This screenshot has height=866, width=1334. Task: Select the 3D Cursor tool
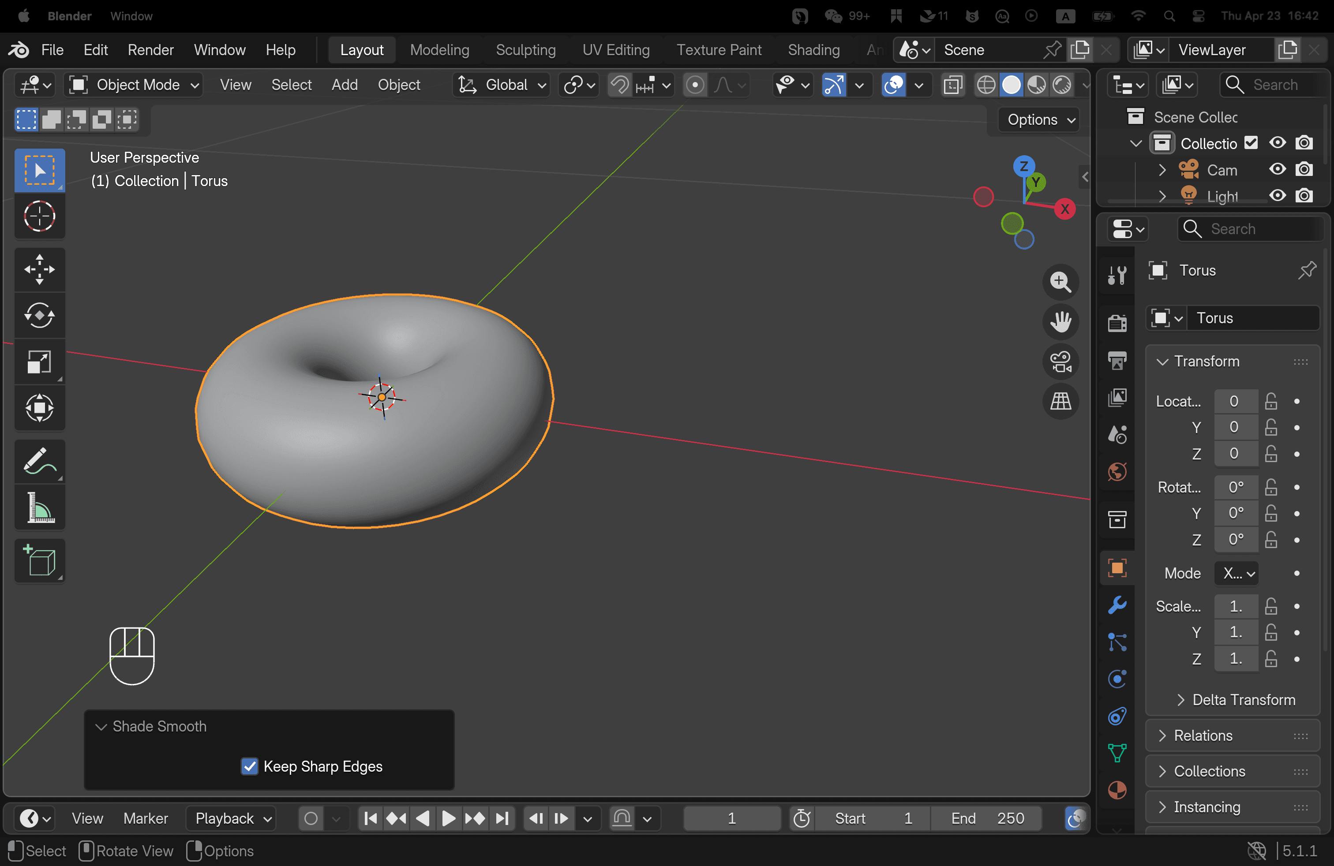click(x=39, y=216)
